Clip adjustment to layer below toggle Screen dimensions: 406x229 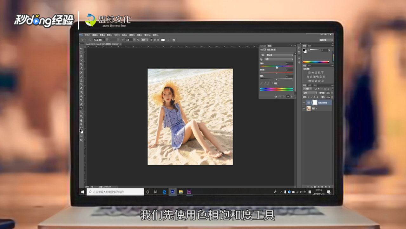click(276, 97)
